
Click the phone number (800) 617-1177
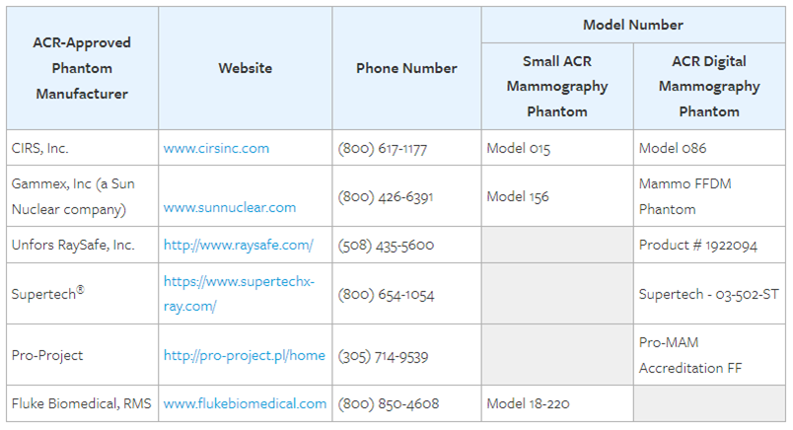click(383, 148)
